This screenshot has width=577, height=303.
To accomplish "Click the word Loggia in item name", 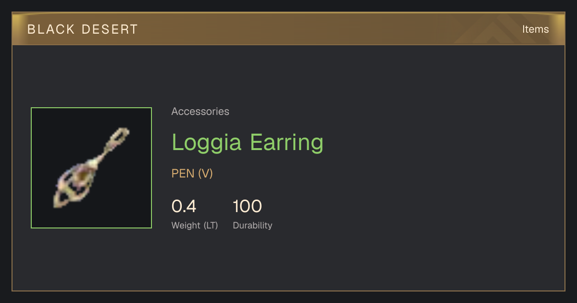I will (207, 142).
